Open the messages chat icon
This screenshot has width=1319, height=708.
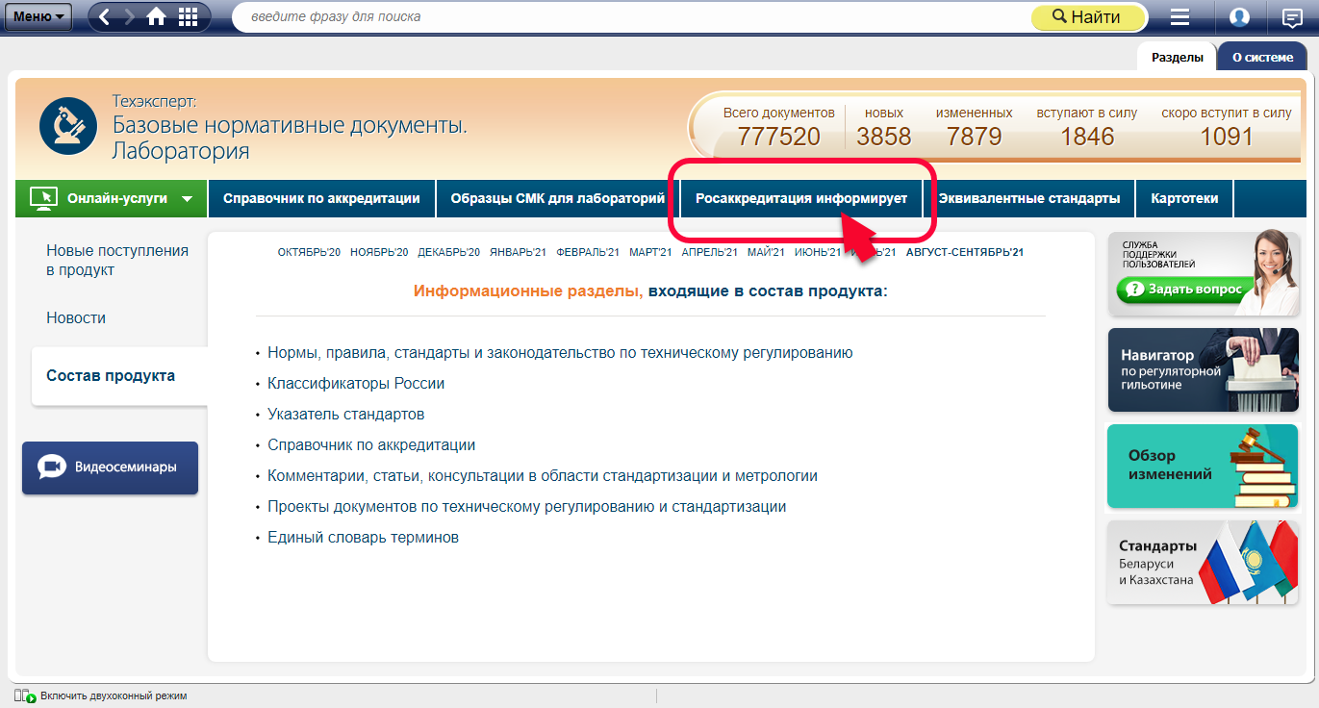pyautogui.click(x=1291, y=16)
